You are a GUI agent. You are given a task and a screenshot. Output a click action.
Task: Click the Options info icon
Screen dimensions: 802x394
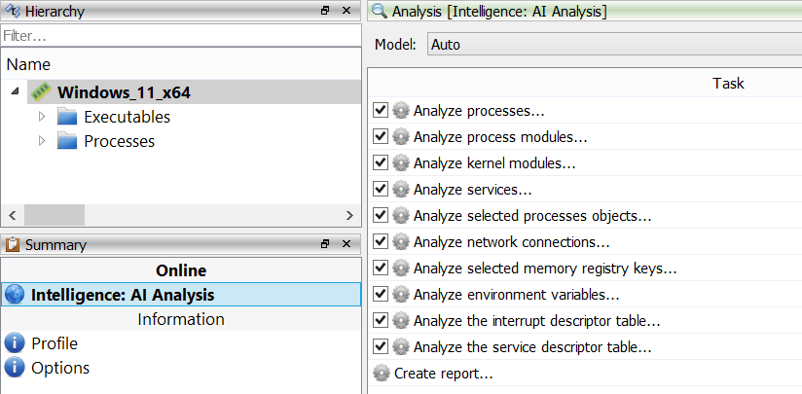coord(15,368)
